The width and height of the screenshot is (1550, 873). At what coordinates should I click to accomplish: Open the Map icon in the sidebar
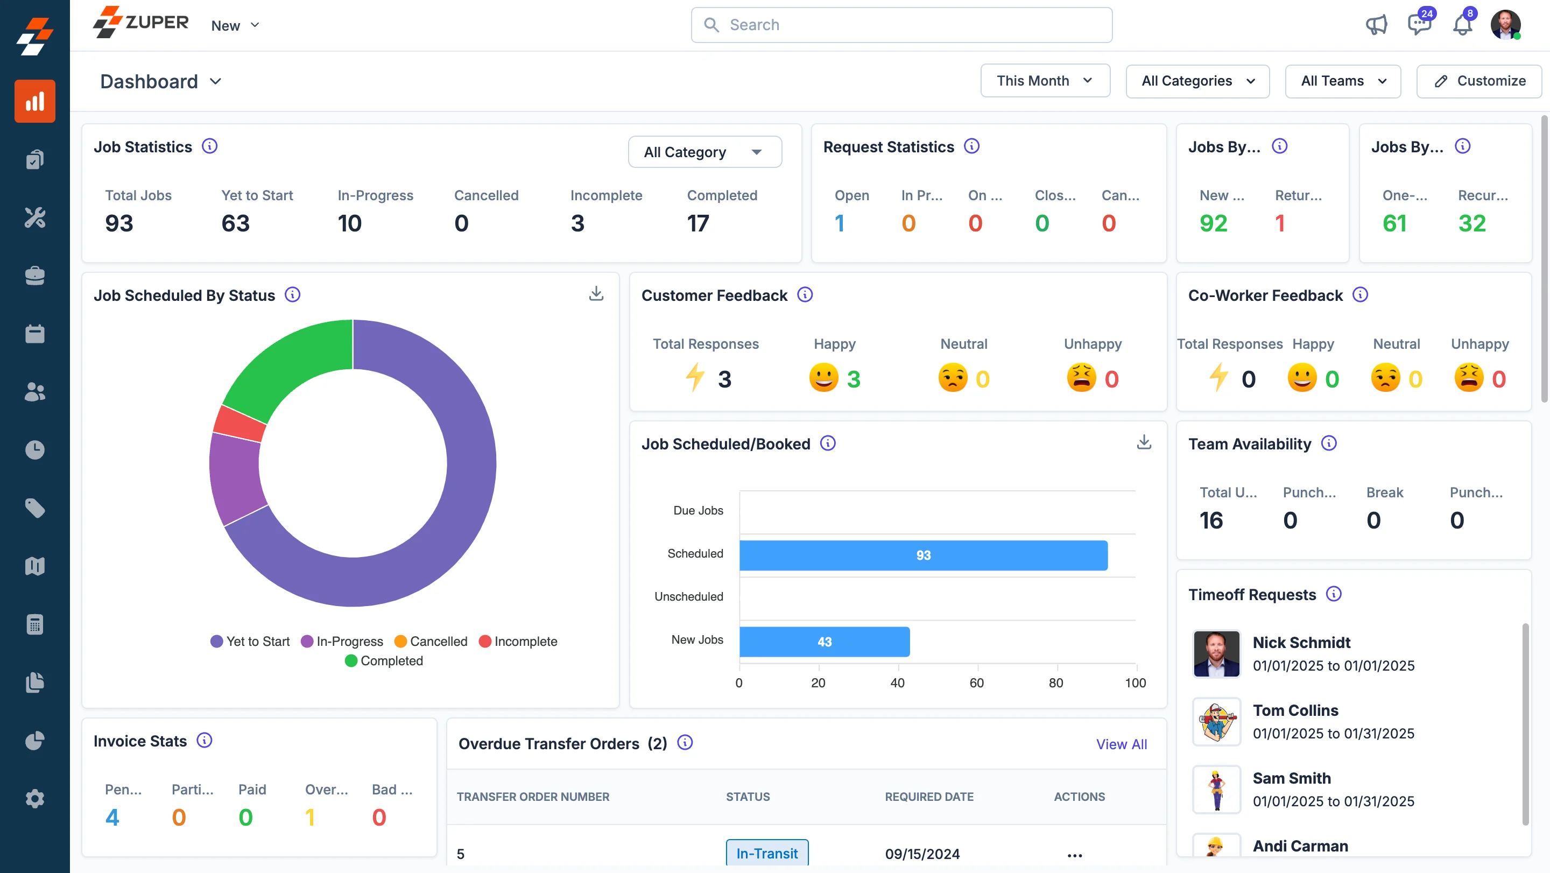click(x=34, y=566)
